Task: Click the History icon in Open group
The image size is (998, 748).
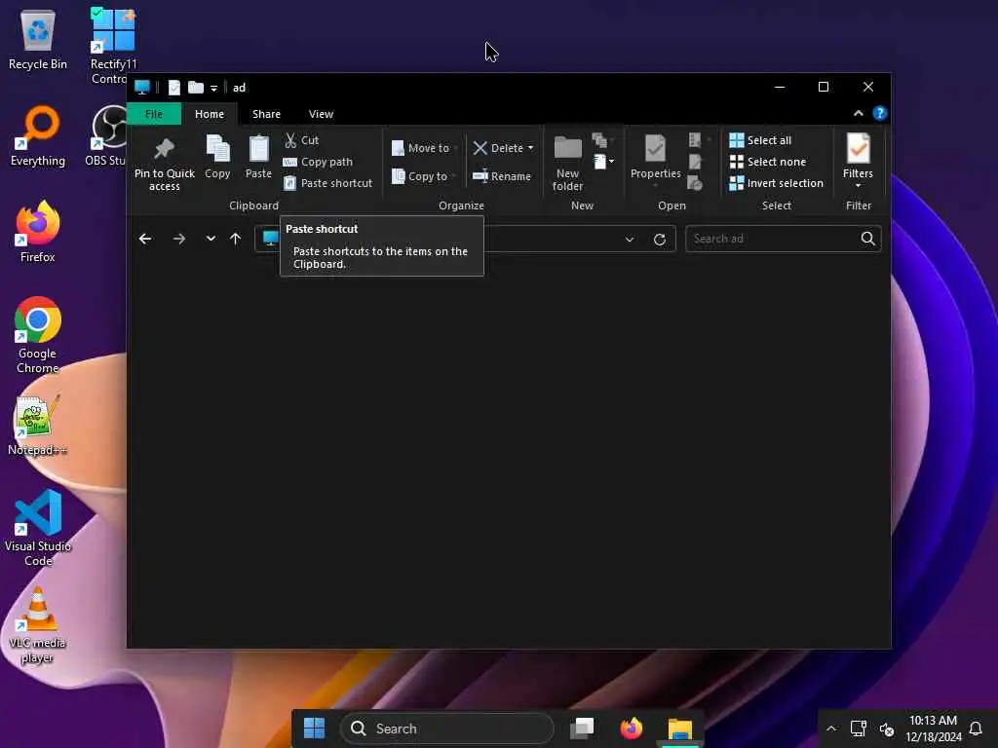Action: pos(695,183)
